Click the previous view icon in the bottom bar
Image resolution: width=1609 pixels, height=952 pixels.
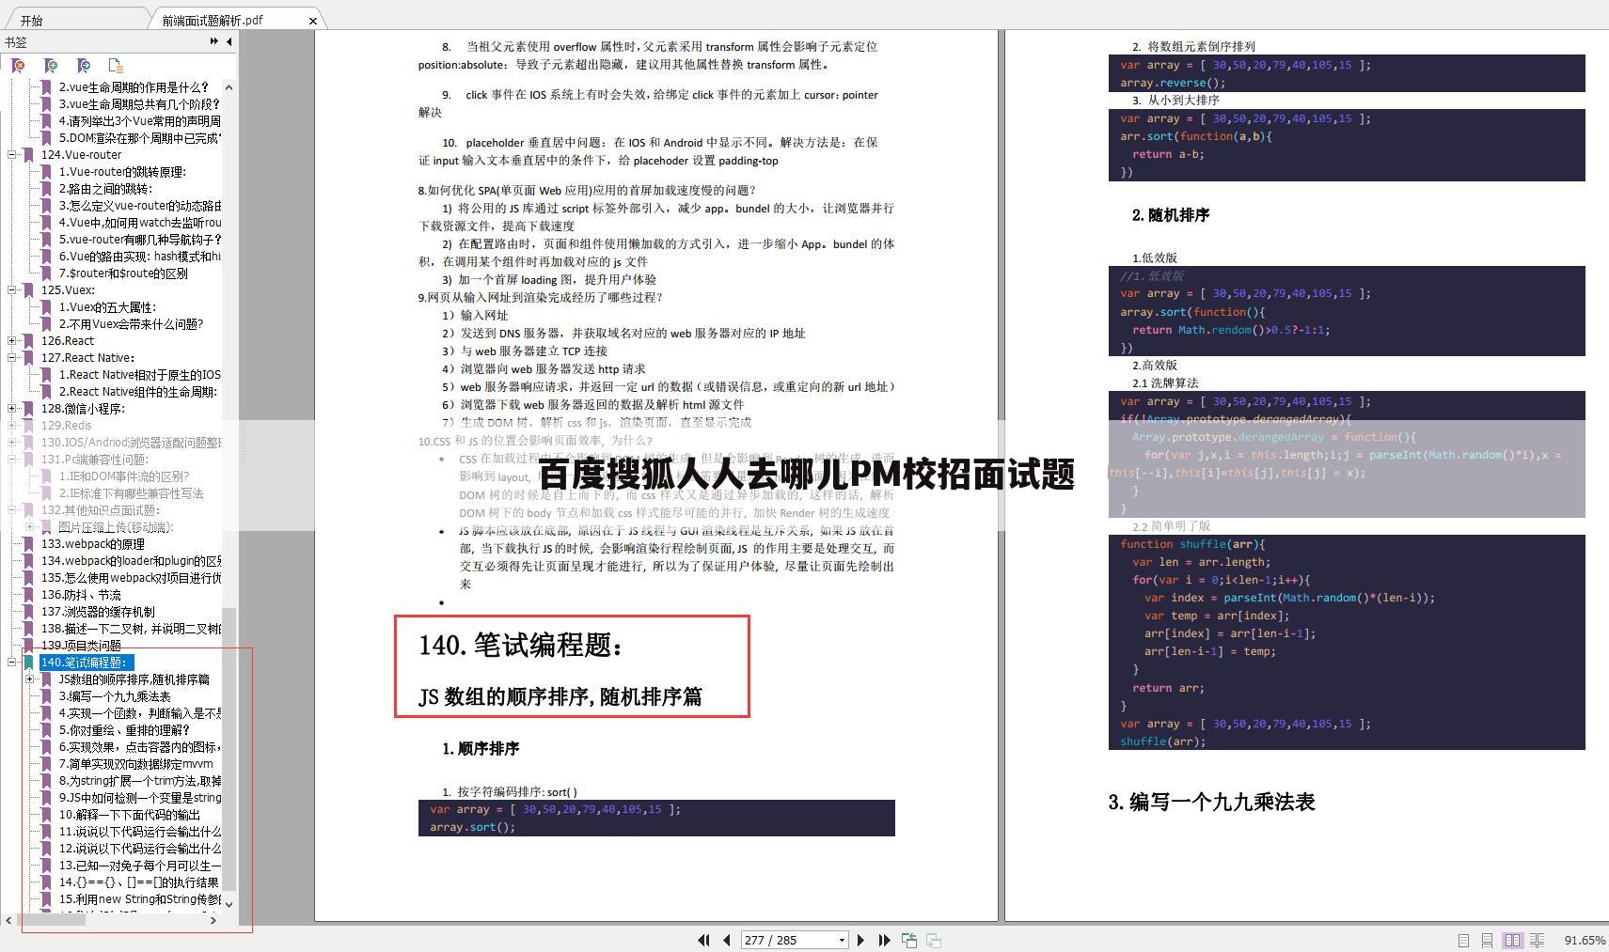coord(909,940)
